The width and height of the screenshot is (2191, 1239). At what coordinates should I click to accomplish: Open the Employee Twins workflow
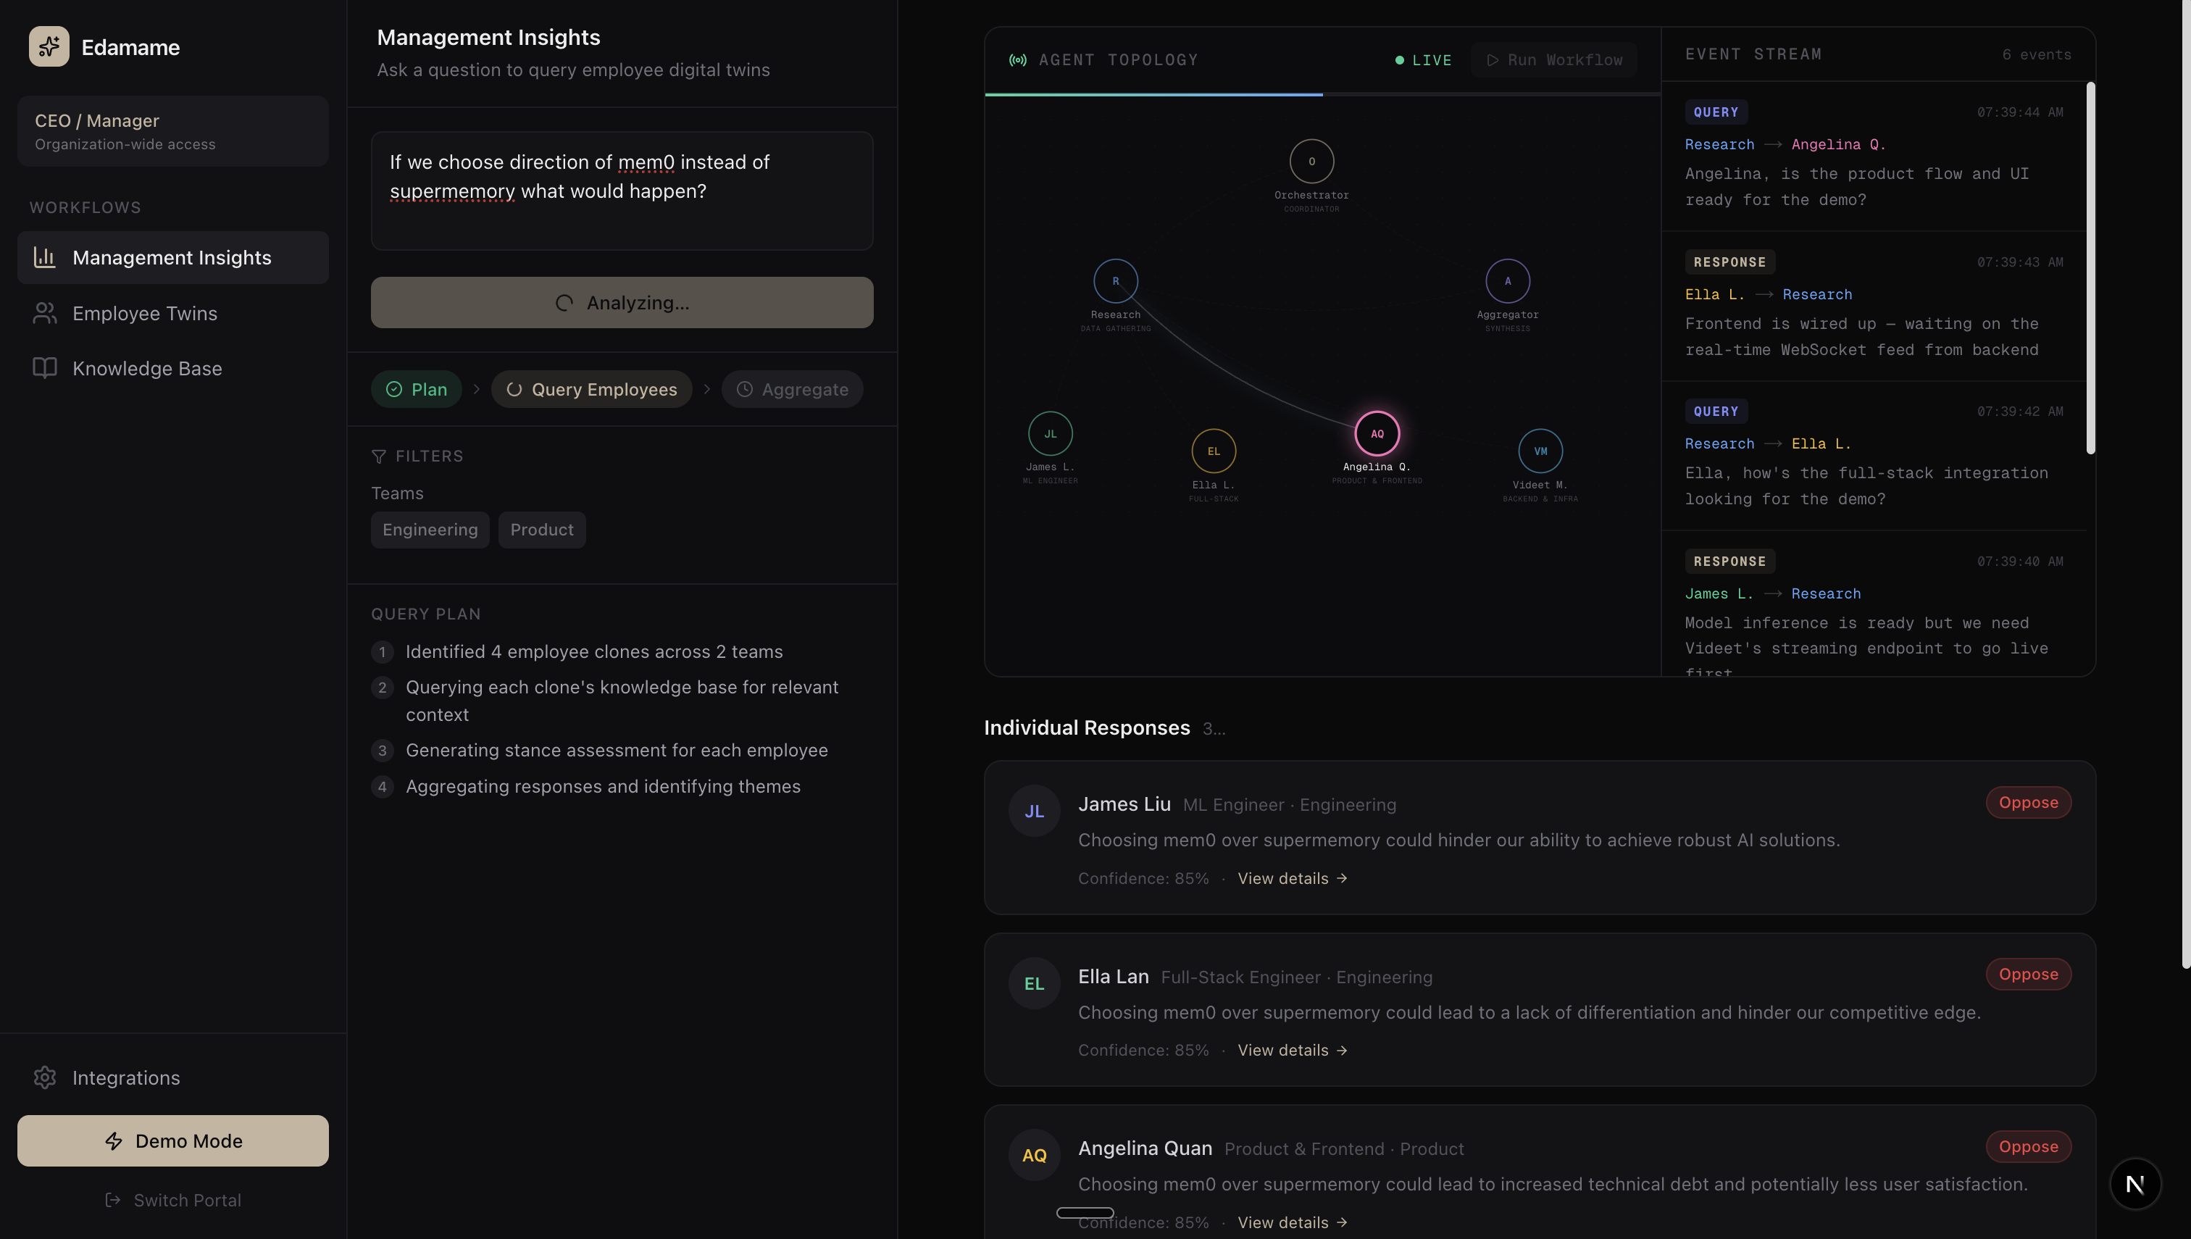point(145,313)
